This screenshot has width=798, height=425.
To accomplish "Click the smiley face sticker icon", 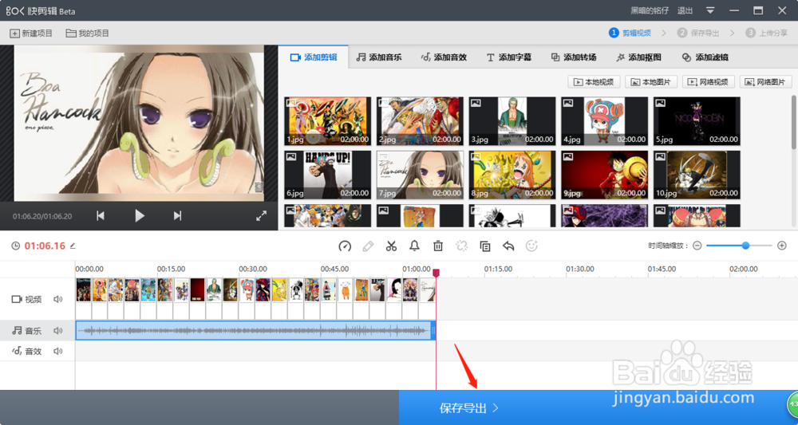I will click(531, 246).
